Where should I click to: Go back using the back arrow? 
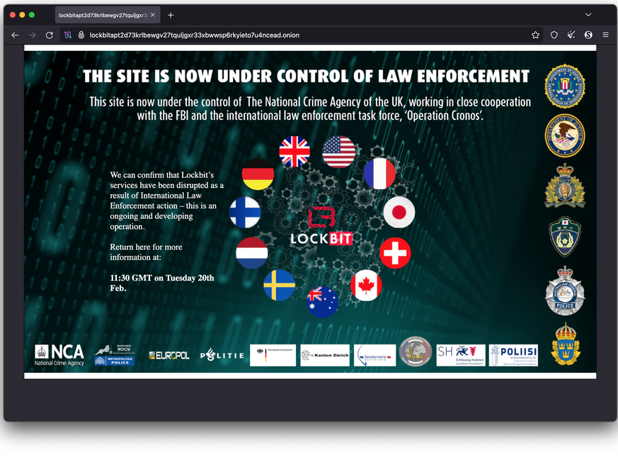[x=15, y=35]
